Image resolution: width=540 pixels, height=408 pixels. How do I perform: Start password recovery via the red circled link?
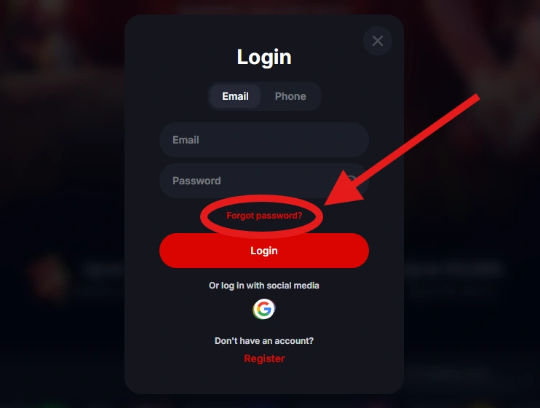pos(264,216)
